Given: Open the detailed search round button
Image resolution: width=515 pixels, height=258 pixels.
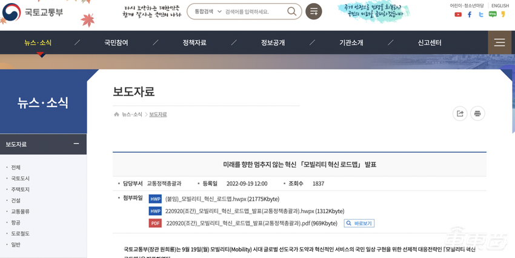Looking at the screenshot, I should (313, 12).
